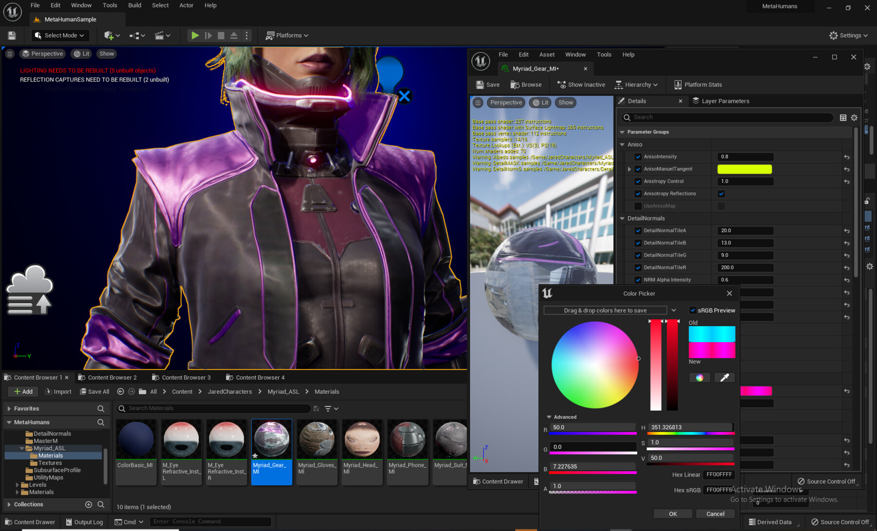
Task: Collapse the Aniso parameter group
Action: coord(622,145)
